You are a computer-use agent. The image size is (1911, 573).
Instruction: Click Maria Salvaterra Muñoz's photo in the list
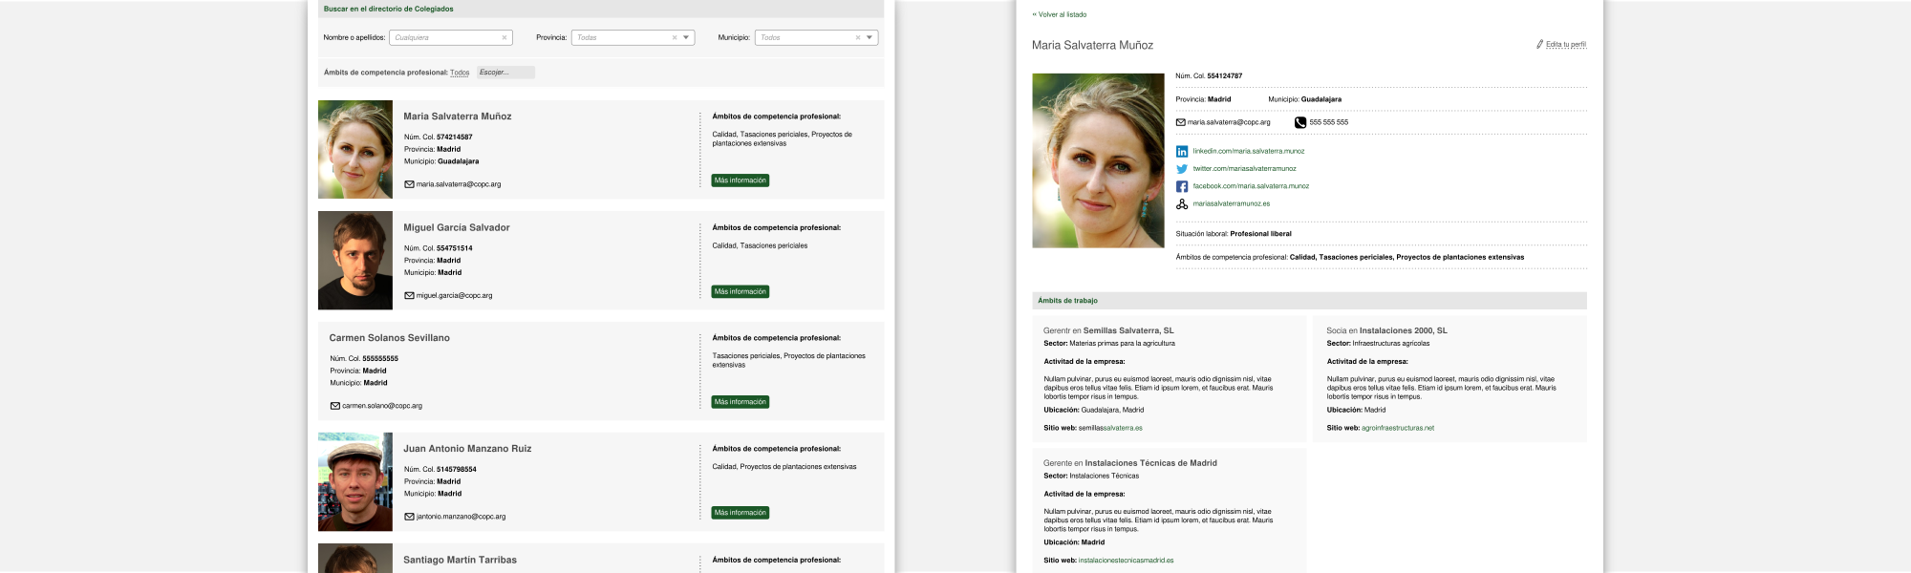pyautogui.click(x=355, y=149)
